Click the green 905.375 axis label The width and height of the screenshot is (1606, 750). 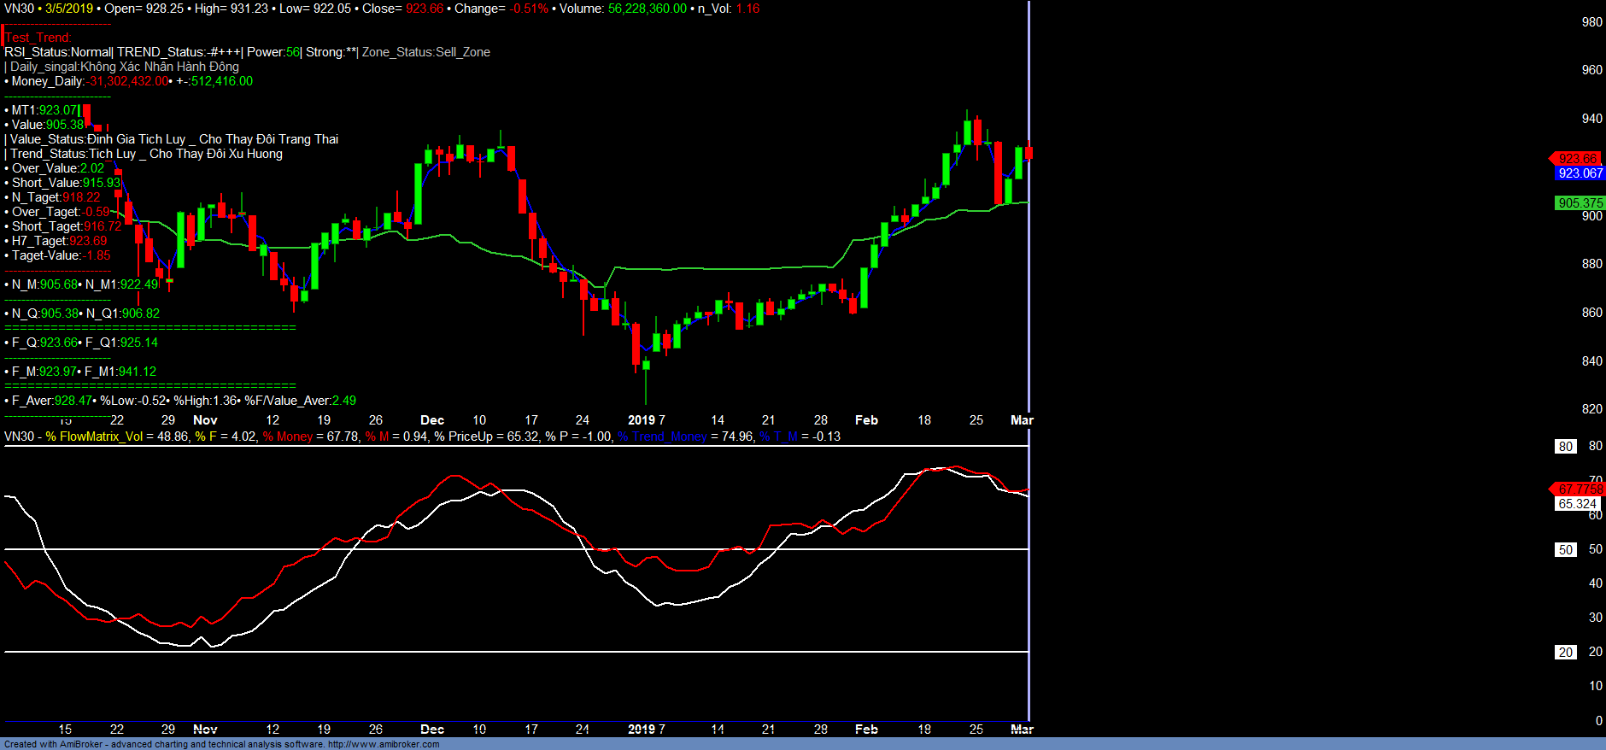(x=1580, y=203)
